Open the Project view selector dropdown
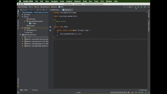This screenshot has height=94, width=167. pos(26,10)
